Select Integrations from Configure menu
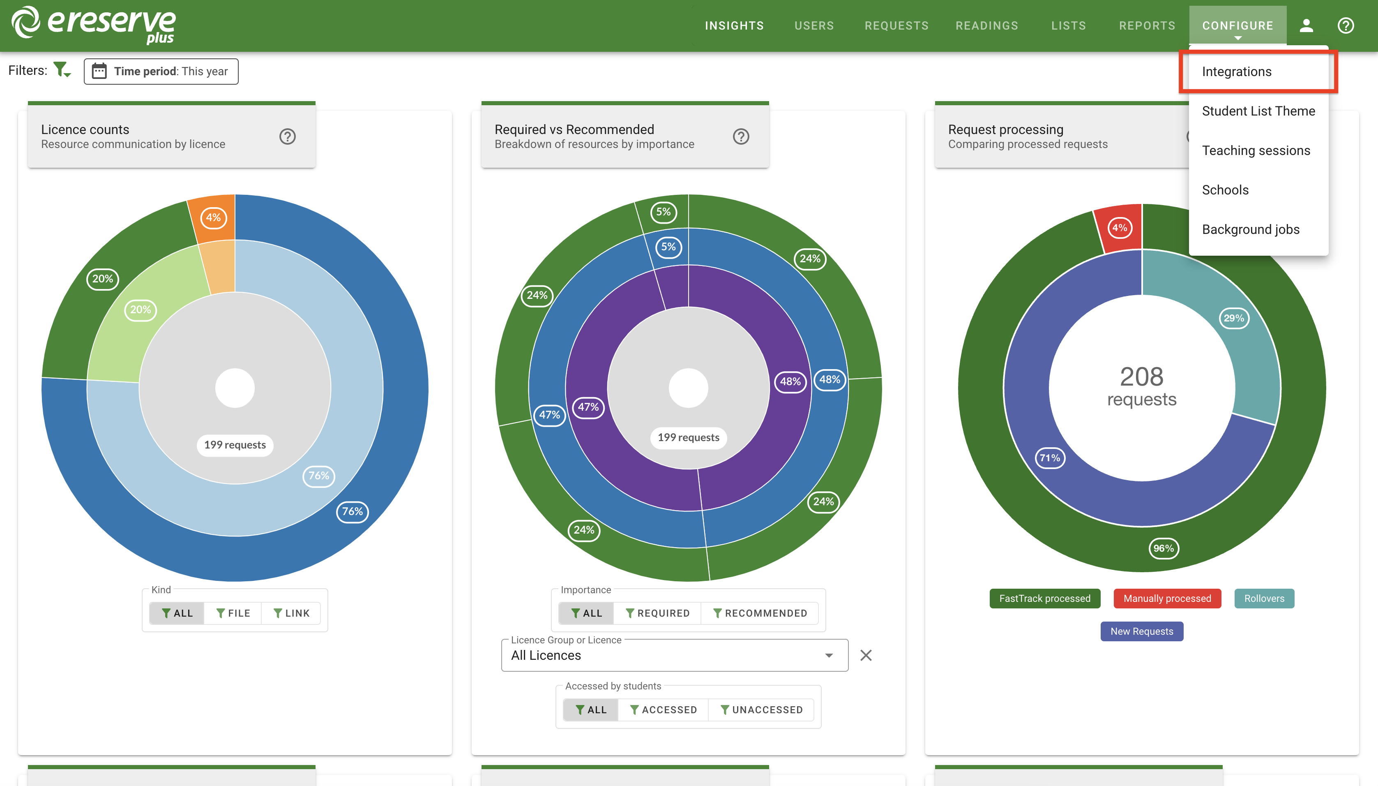 pos(1236,72)
